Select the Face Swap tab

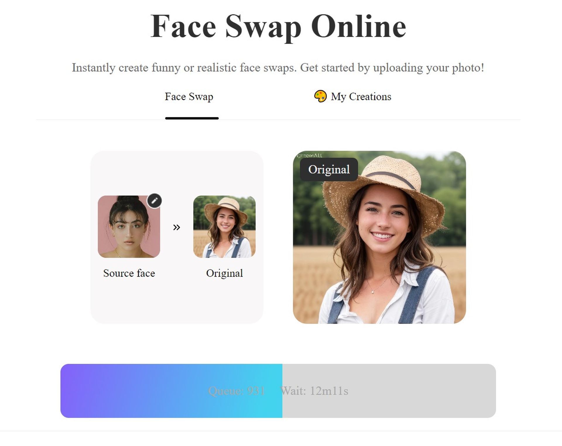pos(189,96)
